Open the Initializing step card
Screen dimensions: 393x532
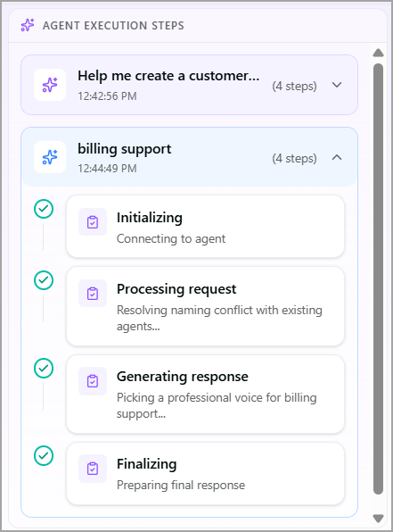(205, 227)
